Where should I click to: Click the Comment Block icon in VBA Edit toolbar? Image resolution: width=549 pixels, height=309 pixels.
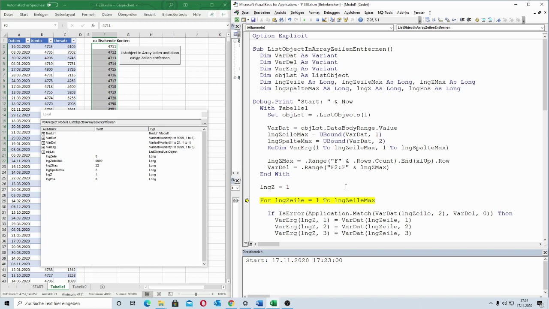tap(483, 20)
